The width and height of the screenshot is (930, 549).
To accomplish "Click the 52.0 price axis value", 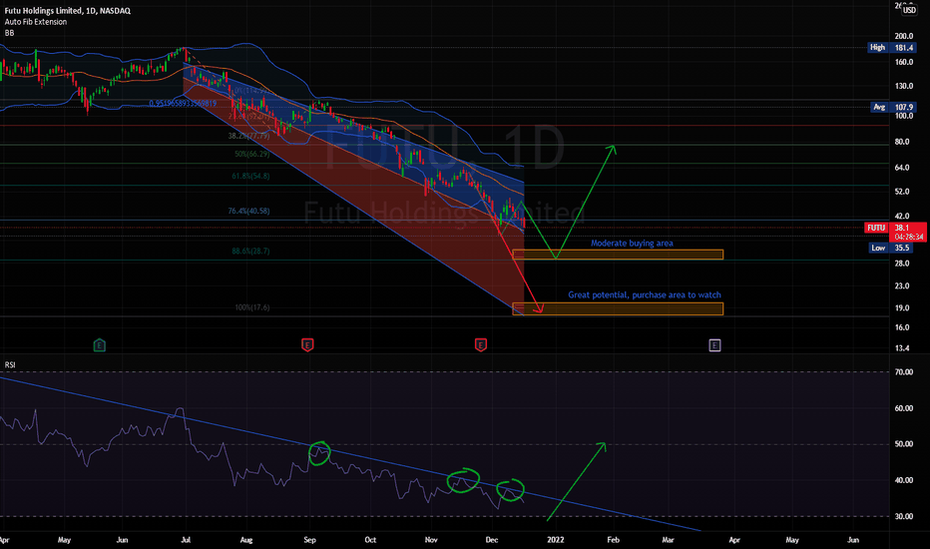I will (902, 192).
